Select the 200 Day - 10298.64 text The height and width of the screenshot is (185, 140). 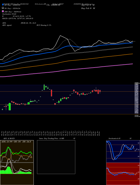click(x=13, y=12)
